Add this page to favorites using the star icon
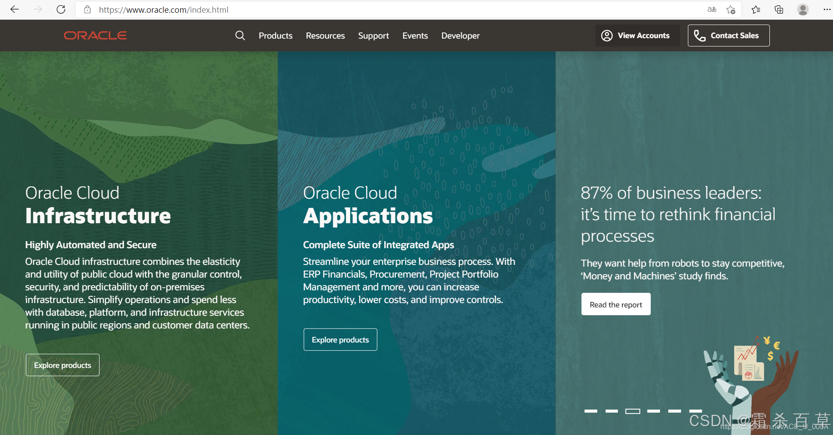Viewport: 833px width, 435px height. [x=730, y=9]
